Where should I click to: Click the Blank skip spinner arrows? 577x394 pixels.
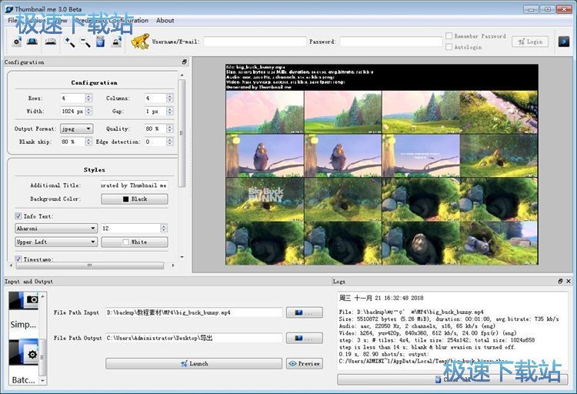click(x=88, y=142)
